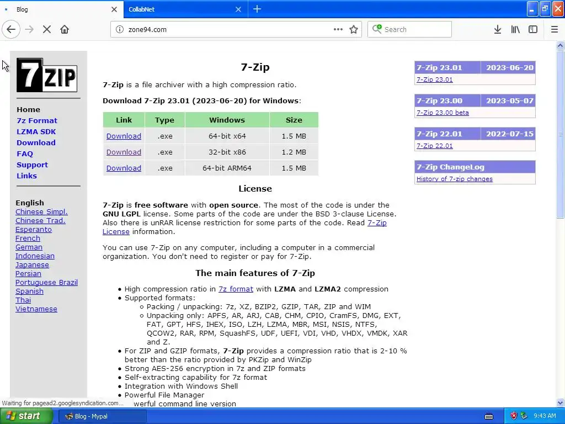Switch language to Thai
This screenshot has height=424, width=565.
23,300
